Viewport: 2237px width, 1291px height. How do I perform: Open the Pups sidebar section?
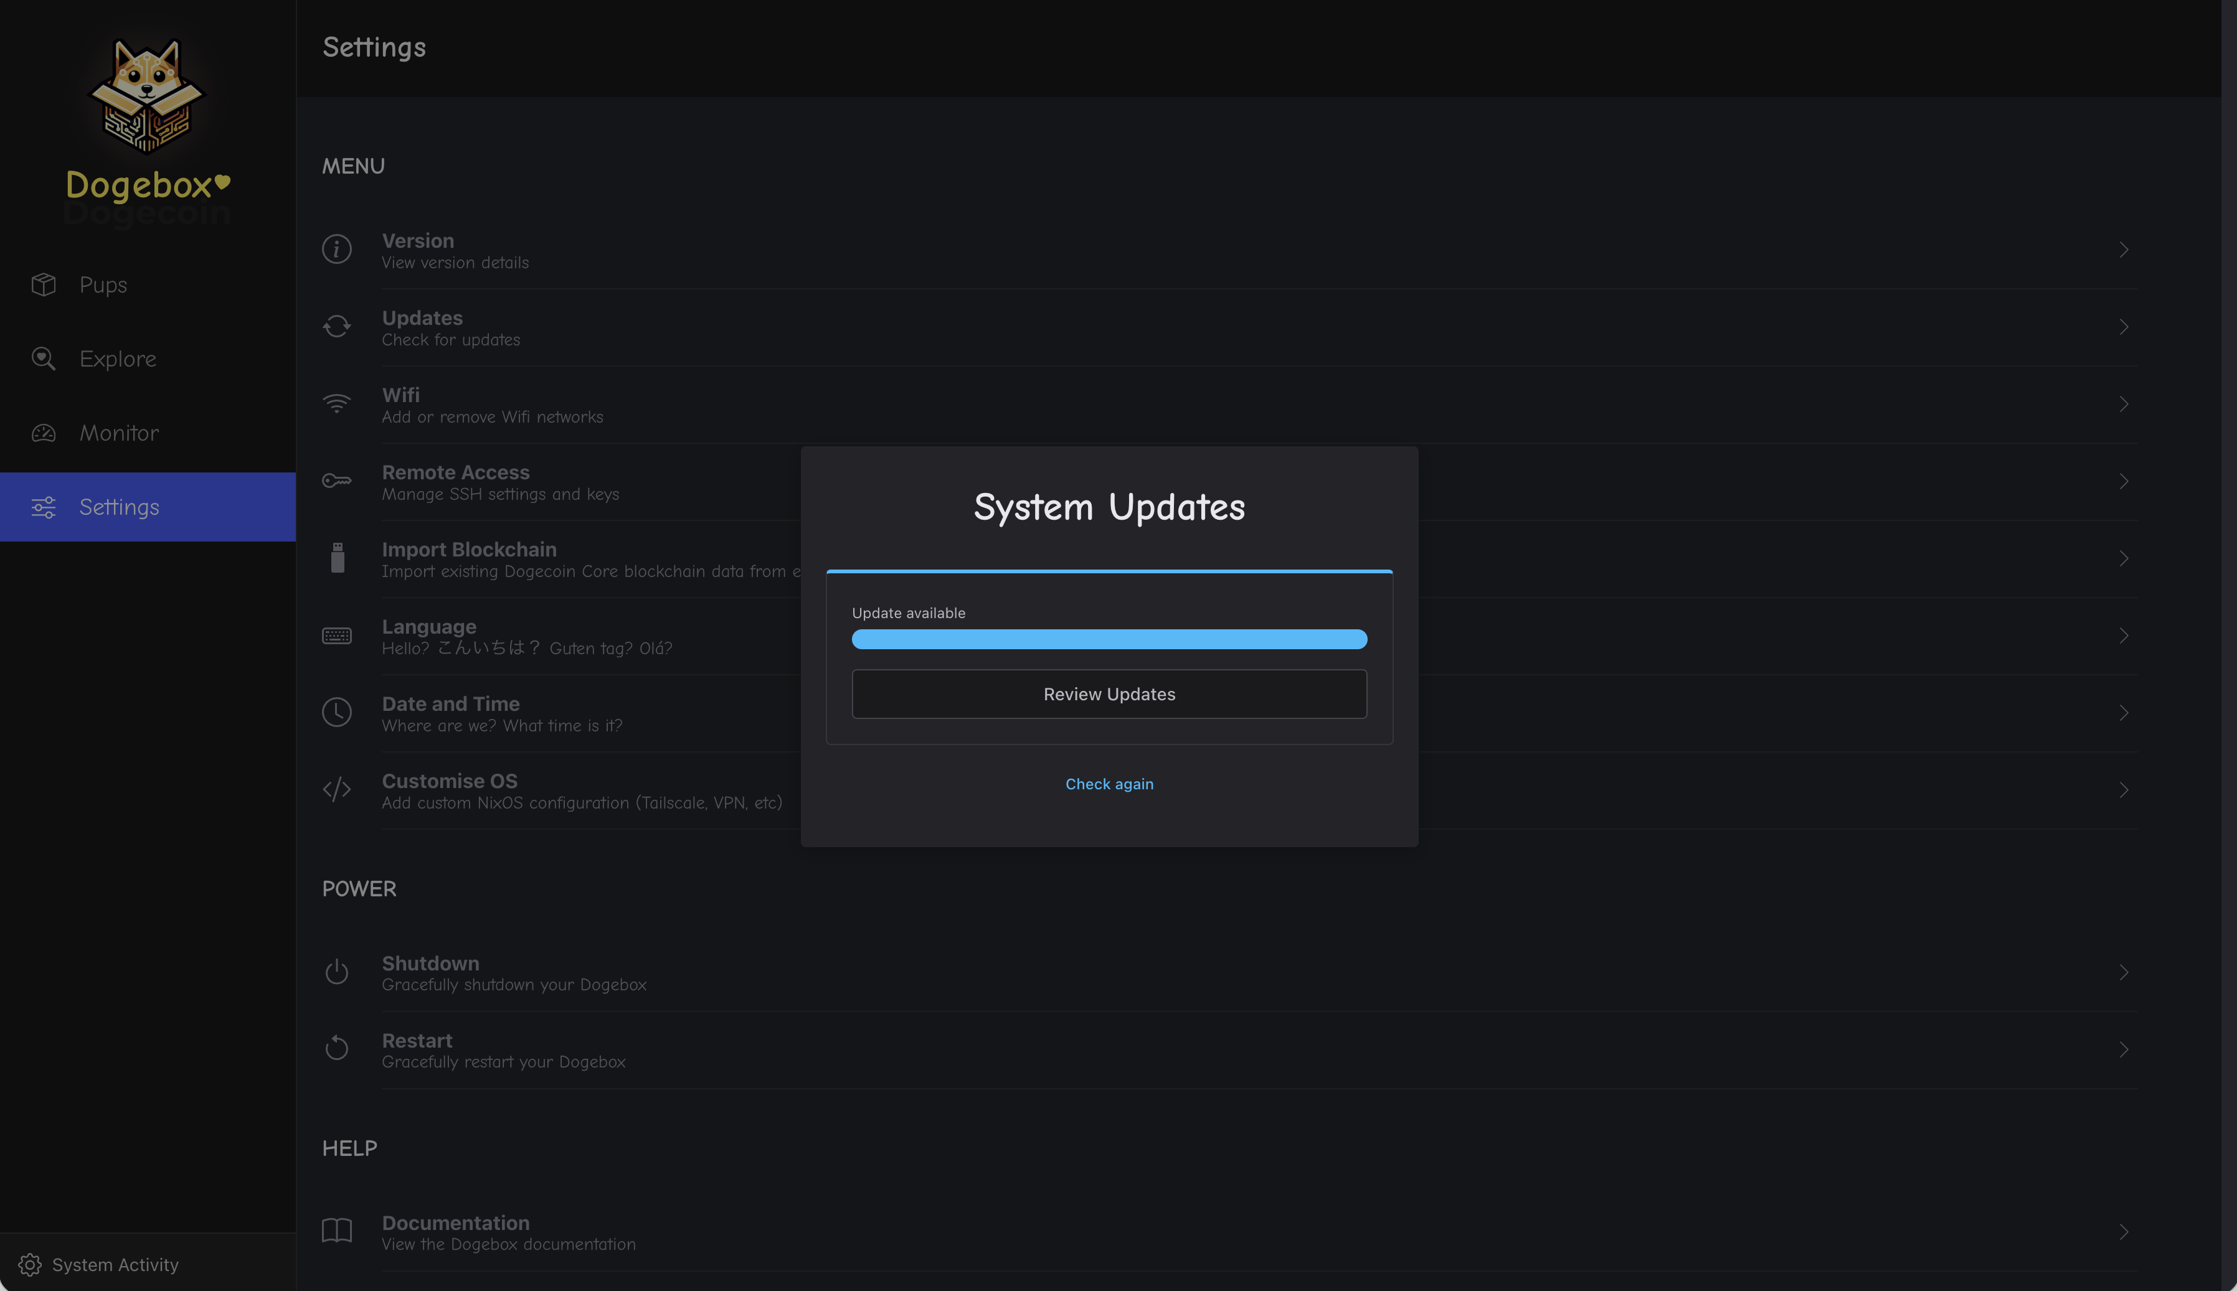[103, 284]
